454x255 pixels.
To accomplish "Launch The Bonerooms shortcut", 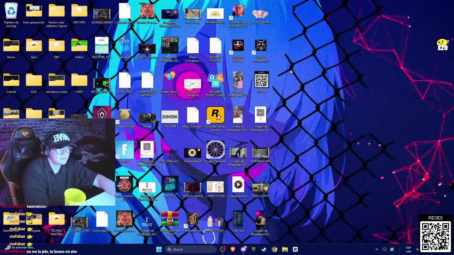I will coord(193,223).
